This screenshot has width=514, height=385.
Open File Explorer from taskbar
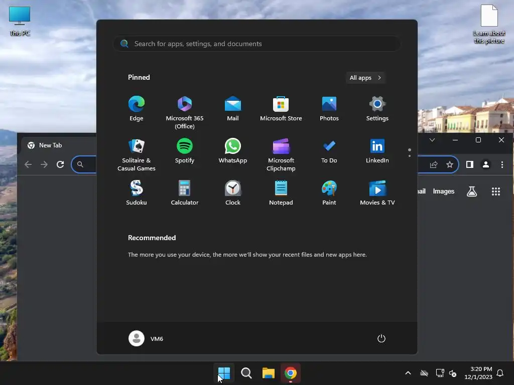pos(269,373)
